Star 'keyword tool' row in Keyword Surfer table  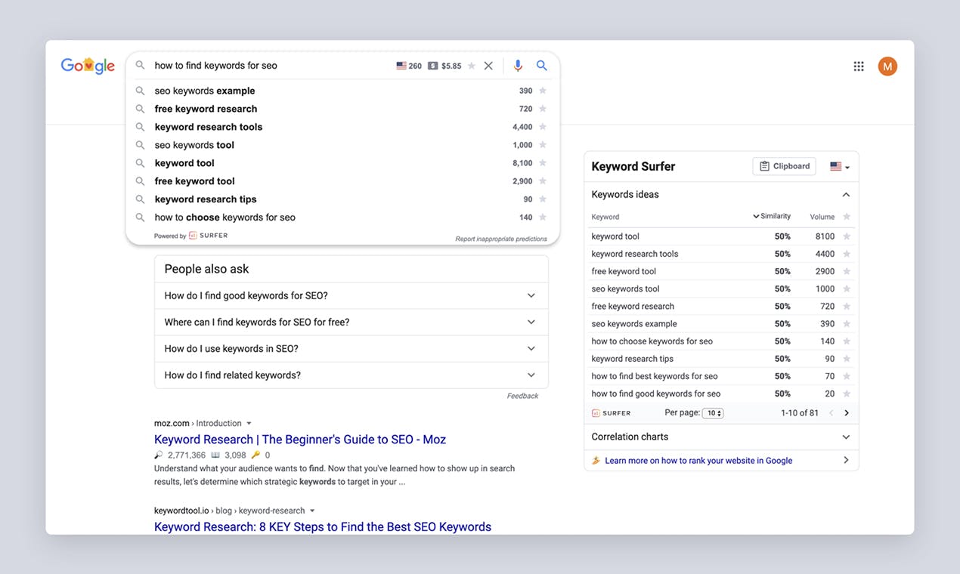(847, 236)
